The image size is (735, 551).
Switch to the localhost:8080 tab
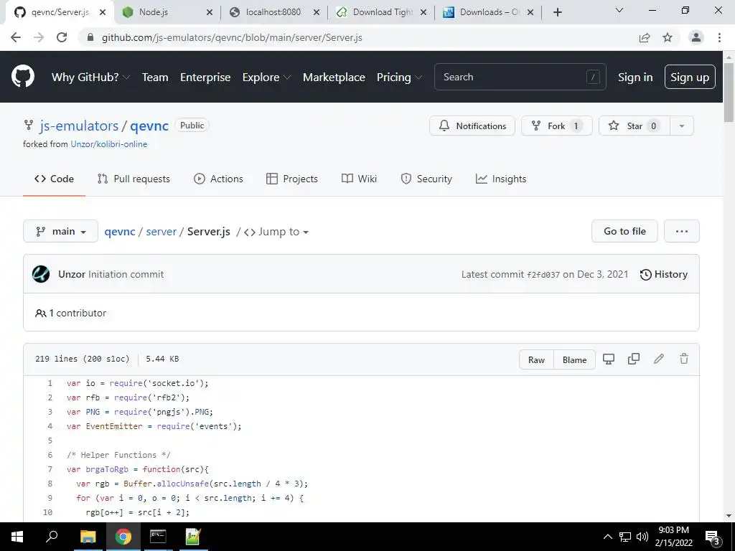(x=274, y=12)
